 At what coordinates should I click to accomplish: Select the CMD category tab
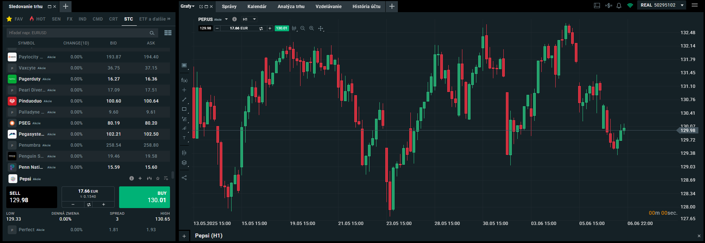tap(98, 19)
